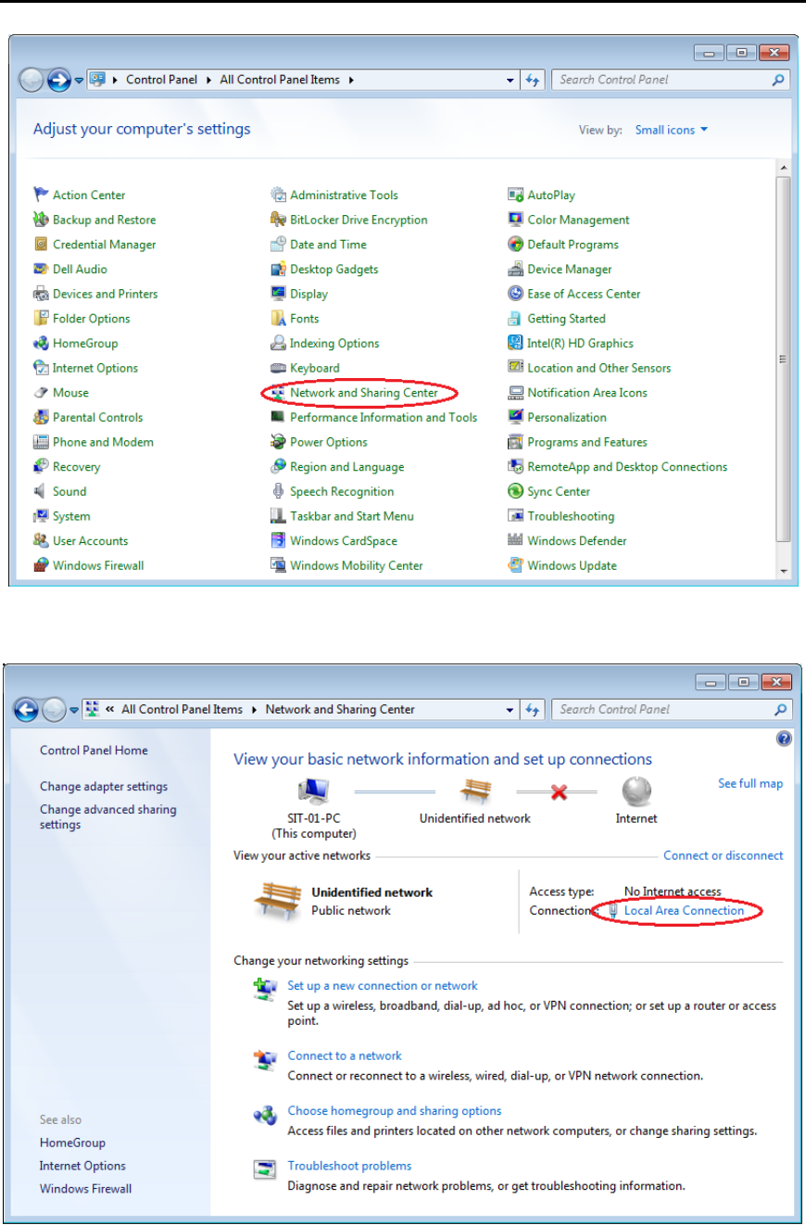Select the Dell Audio icon
The height and width of the screenshot is (1225, 806).
coord(41,269)
